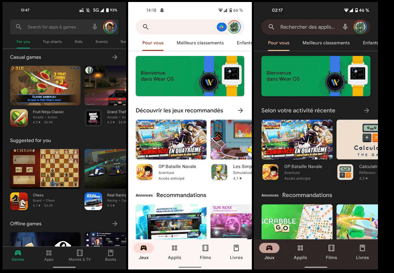This screenshot has width=394, height=273.
Task: Select Films in the right phone bottom bar
Action: [x=331, y=252]
